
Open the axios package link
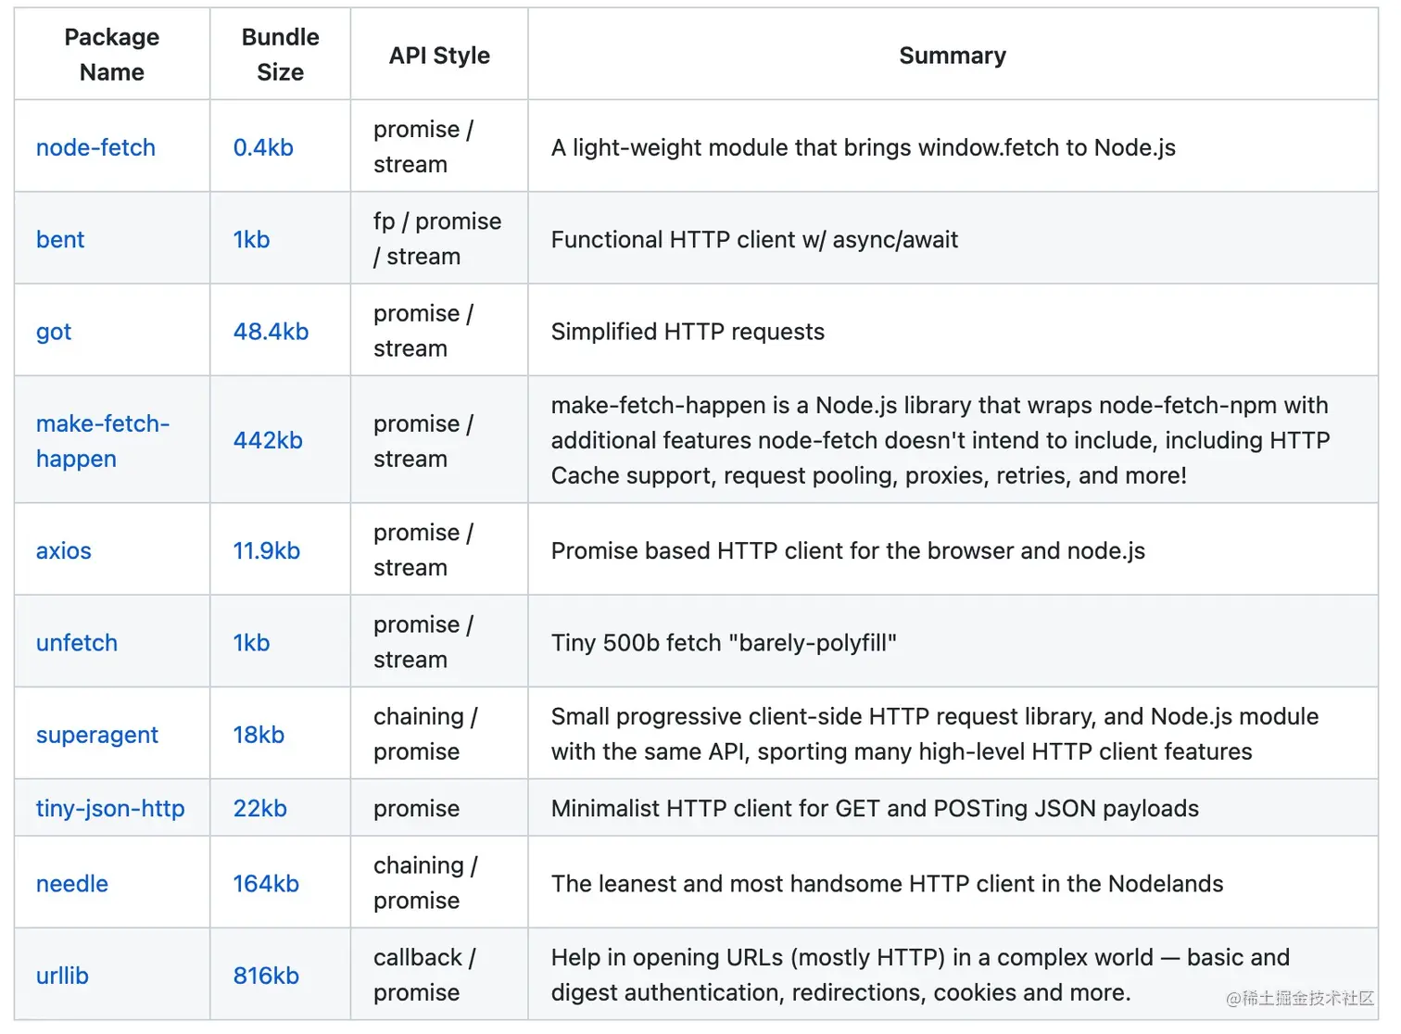click(x=64, y=550)
